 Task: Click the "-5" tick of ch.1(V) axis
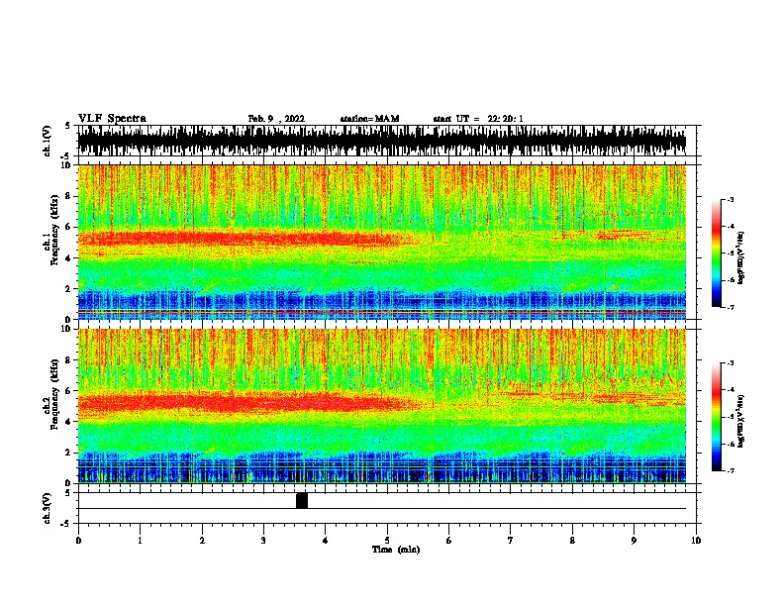click(66, 156)
